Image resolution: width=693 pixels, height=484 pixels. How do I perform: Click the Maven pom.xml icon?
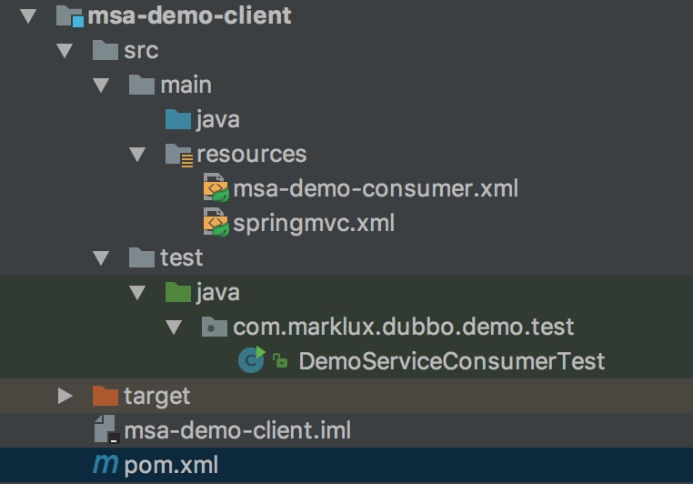tap(105, 466)
